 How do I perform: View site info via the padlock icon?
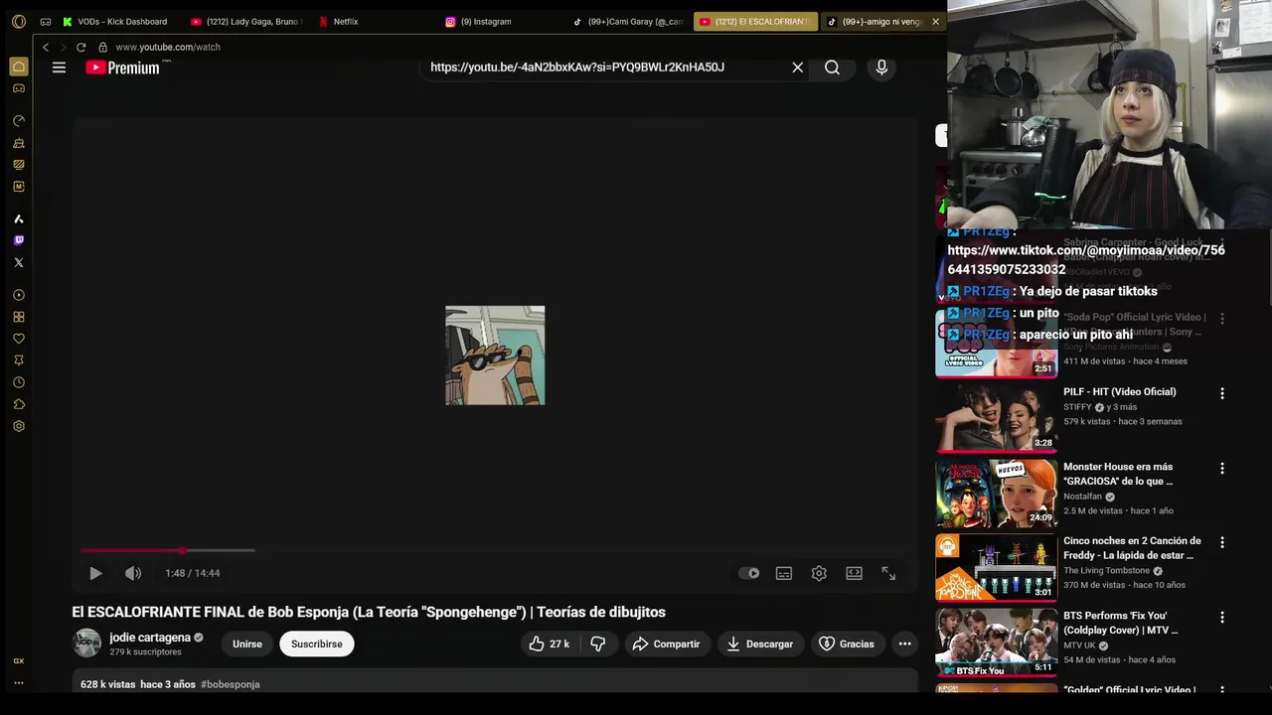[x=102, y=47]
